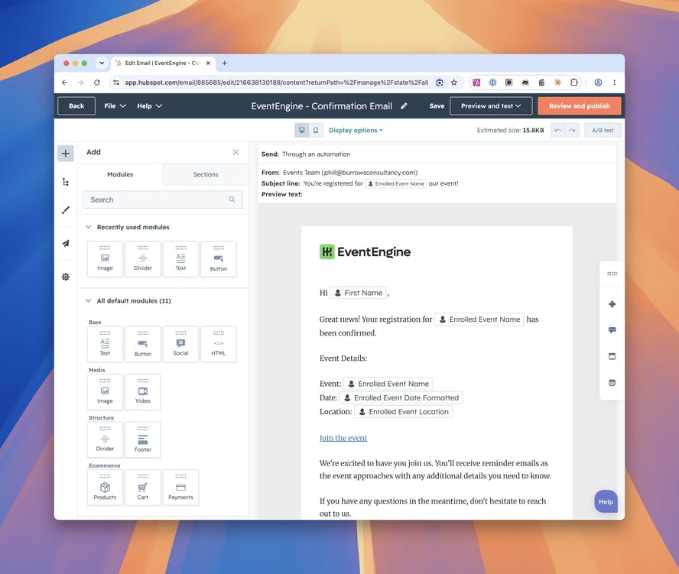Viewport: 679px width, 574px height.
Task: Collapse All default modules section
Action: [89, 300]
